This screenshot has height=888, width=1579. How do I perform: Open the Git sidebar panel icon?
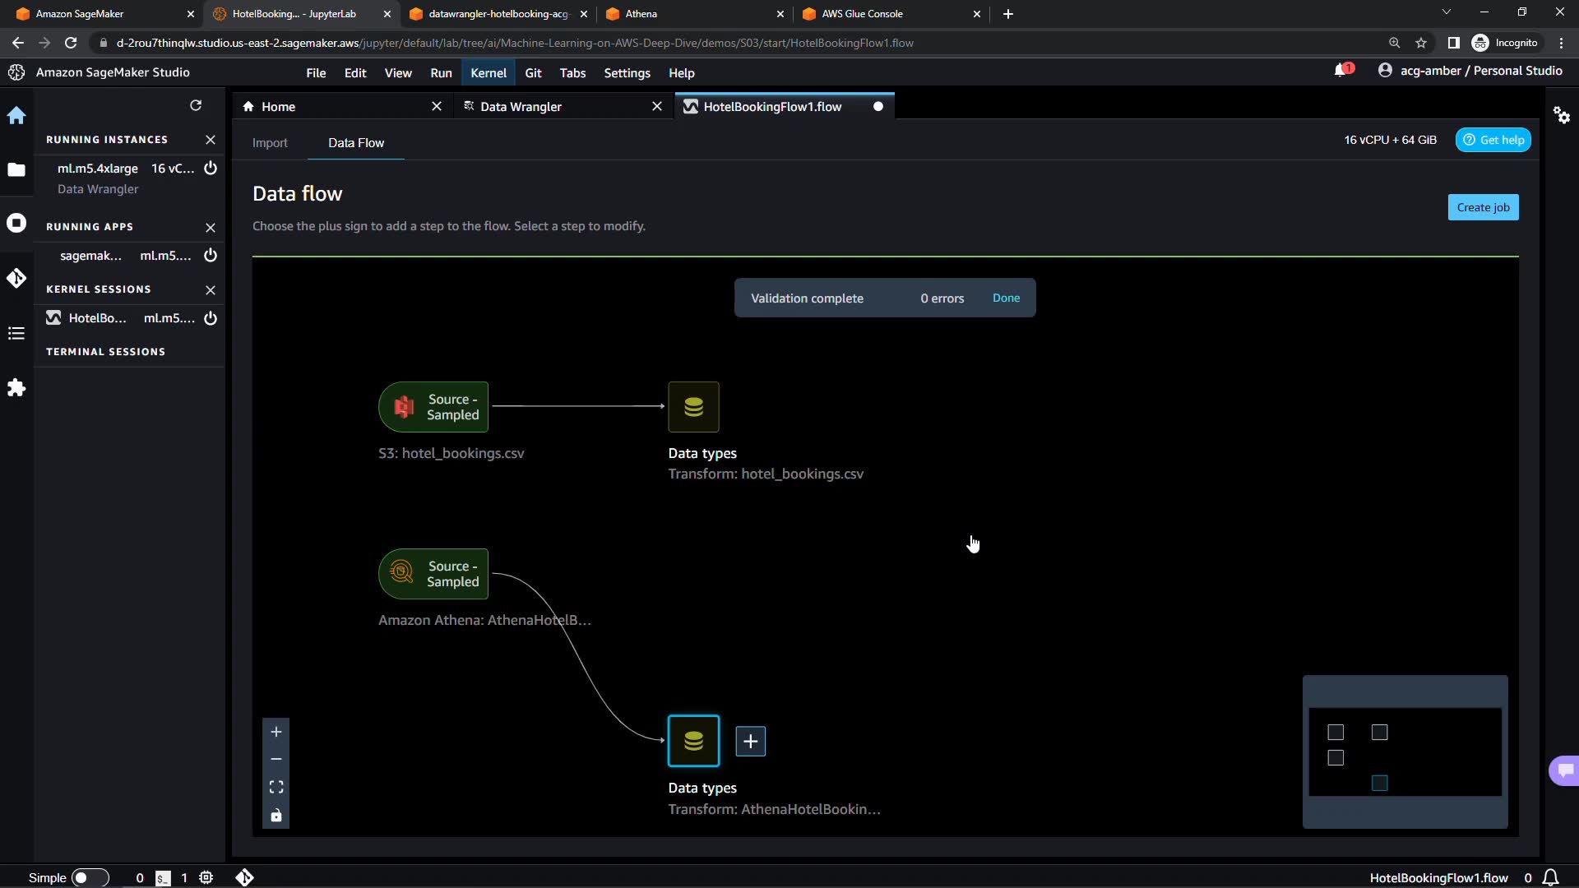16,279
